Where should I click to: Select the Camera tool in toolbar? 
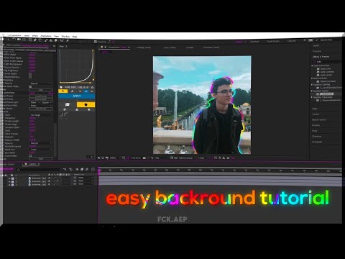coord(19,40)
